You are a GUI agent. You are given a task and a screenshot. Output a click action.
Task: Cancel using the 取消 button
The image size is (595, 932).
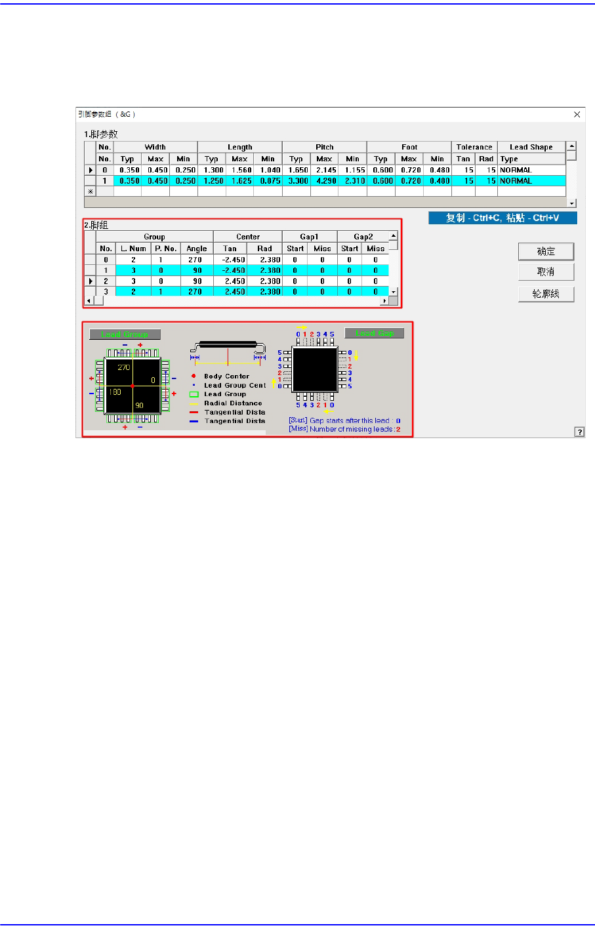point(546,272)
